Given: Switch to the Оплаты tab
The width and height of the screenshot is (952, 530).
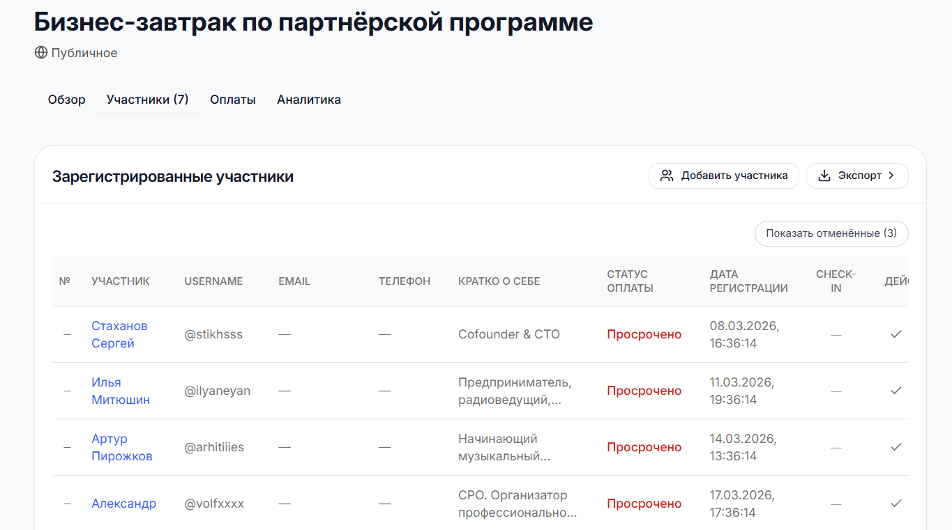Looking at the screenshot, I should [x=233, y=100].
